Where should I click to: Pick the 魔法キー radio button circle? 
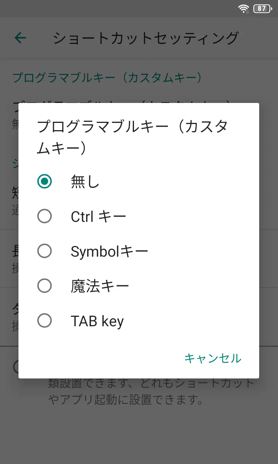[x=45, y=286]
